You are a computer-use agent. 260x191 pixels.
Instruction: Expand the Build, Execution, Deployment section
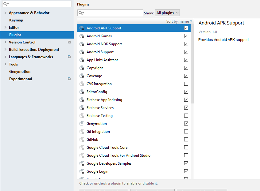click(5, 50)
